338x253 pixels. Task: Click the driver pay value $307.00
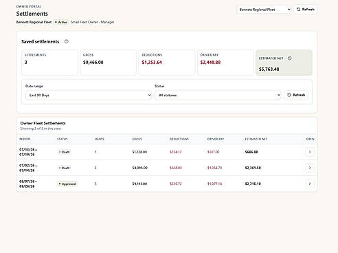click(x=213, y=152)
